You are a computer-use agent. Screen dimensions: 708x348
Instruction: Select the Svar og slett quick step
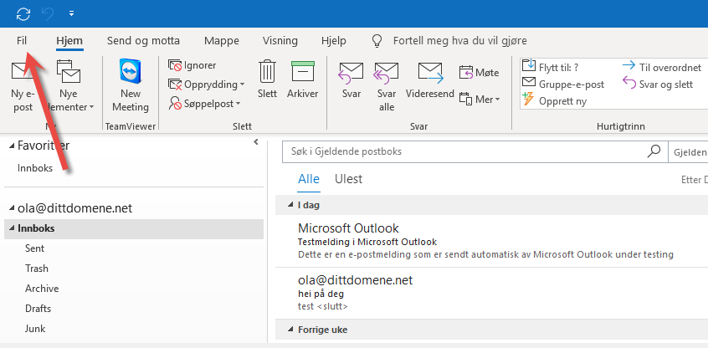658,84
